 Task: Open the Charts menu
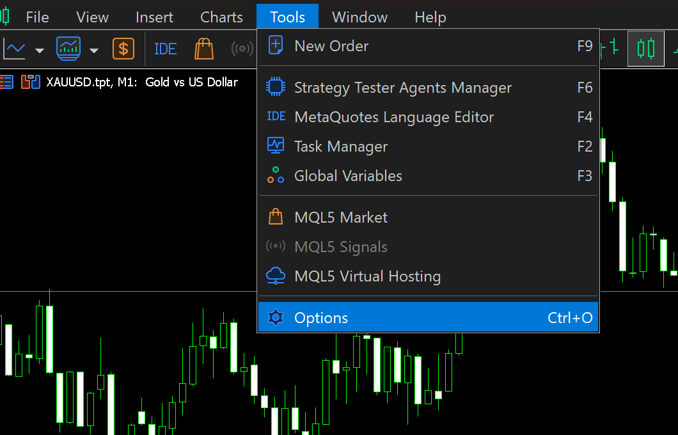pyautogui.click(x=221, y=17)
